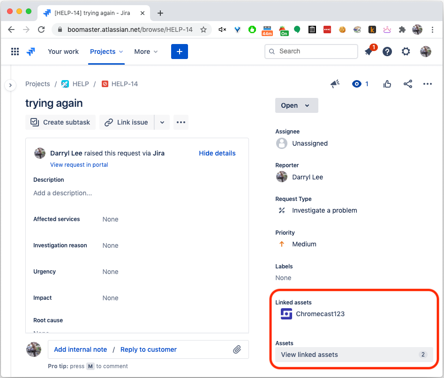Open the app switcher grid icon

tap(15, 52)
